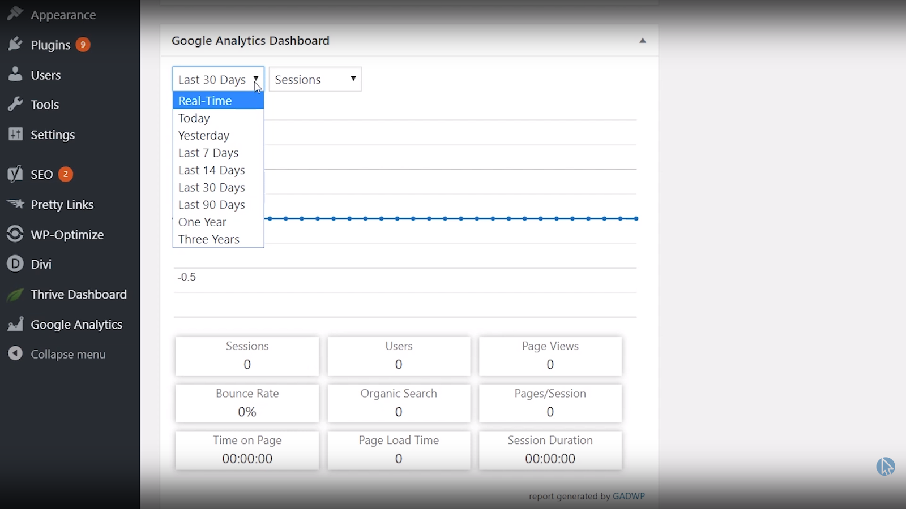Pick One Year from the period list
Screen dimensions: 906x509
tap(218, 222)
